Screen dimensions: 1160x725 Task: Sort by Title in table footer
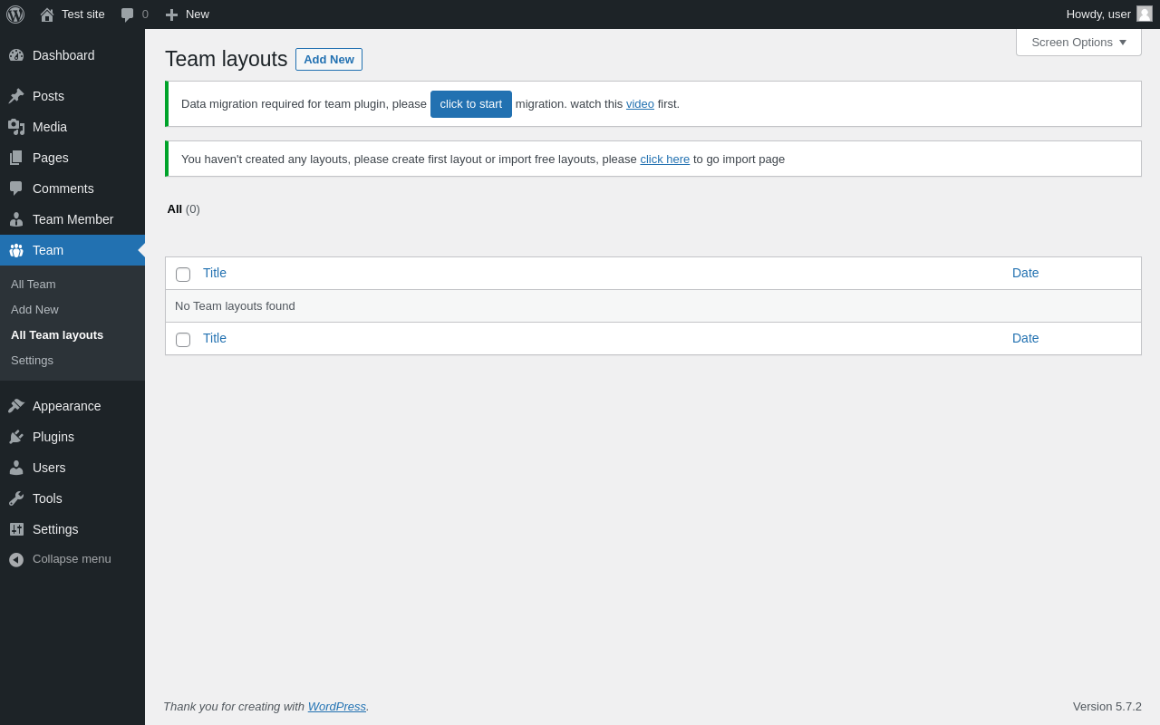[x=215, y=338]
